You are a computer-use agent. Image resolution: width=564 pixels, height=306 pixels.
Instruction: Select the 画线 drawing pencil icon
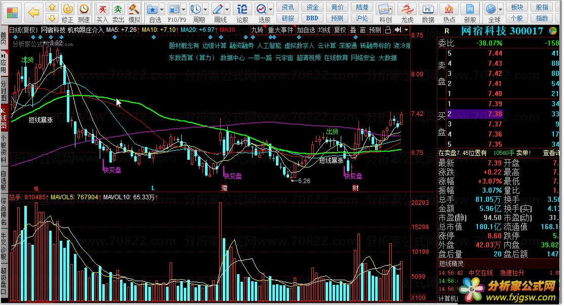[x=218, y=9]
